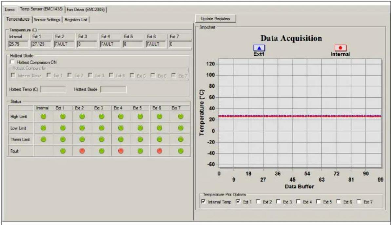Click the Ext 6 FAULT temperature field
This screenshot has width=391, height=225.
[156, 44]
